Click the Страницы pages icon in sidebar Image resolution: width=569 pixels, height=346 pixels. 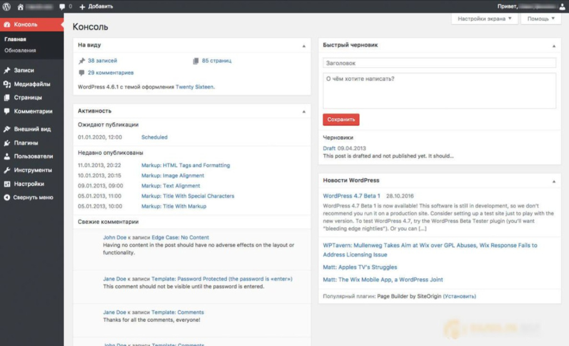(x=7, y=97)
